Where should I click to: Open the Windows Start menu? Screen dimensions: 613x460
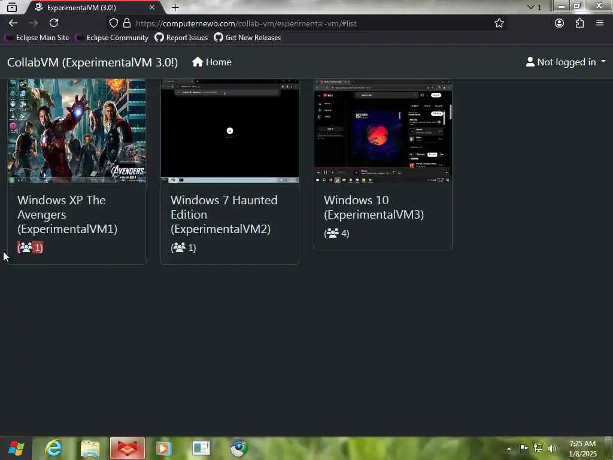(16, 448)
